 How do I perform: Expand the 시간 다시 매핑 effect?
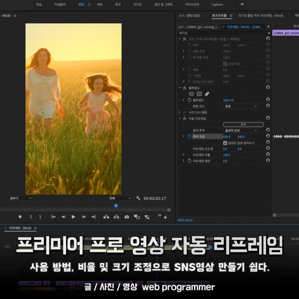point(179,112)
